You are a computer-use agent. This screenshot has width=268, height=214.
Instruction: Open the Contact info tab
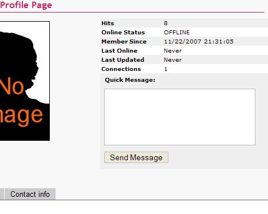tap(30, 194)
